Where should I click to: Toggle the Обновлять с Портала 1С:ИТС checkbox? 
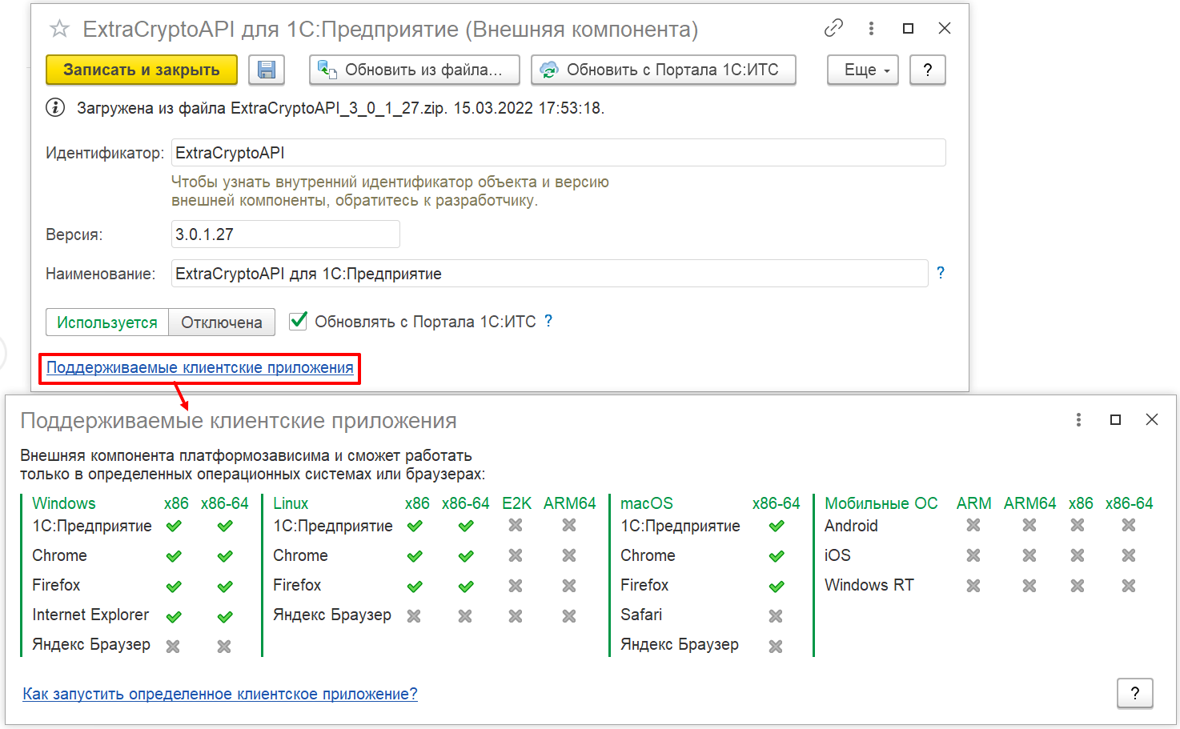[x=298, y=321]
